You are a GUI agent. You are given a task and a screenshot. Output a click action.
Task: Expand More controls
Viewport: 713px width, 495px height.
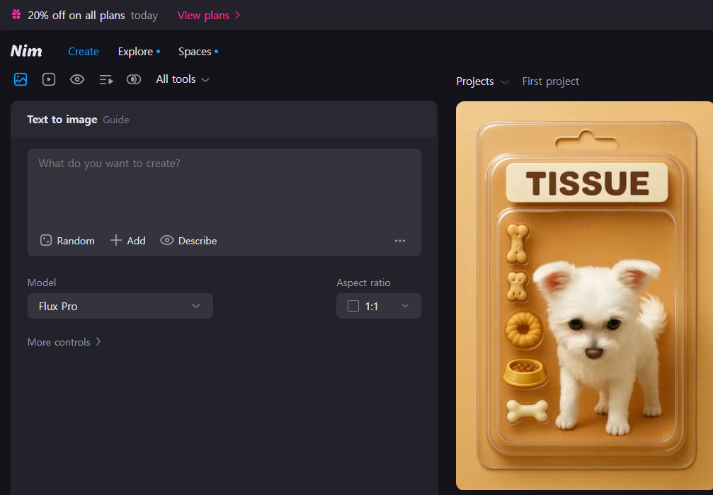(64, 342)
